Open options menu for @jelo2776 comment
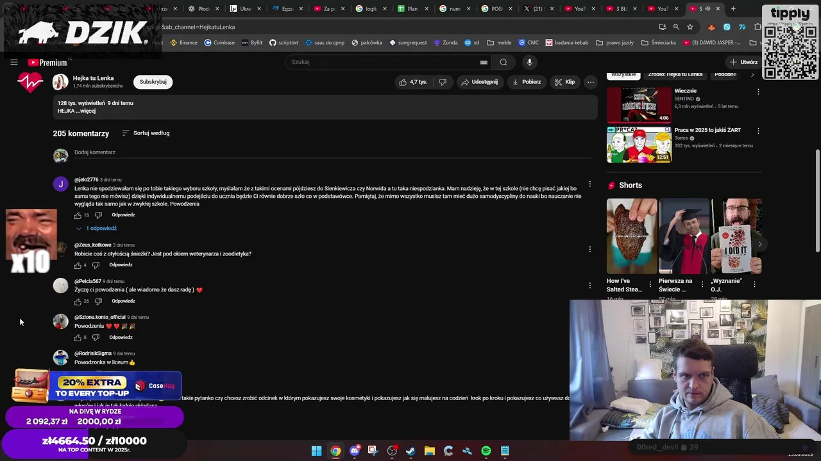This screenshot has height=461, width=821. coord(590,184)
